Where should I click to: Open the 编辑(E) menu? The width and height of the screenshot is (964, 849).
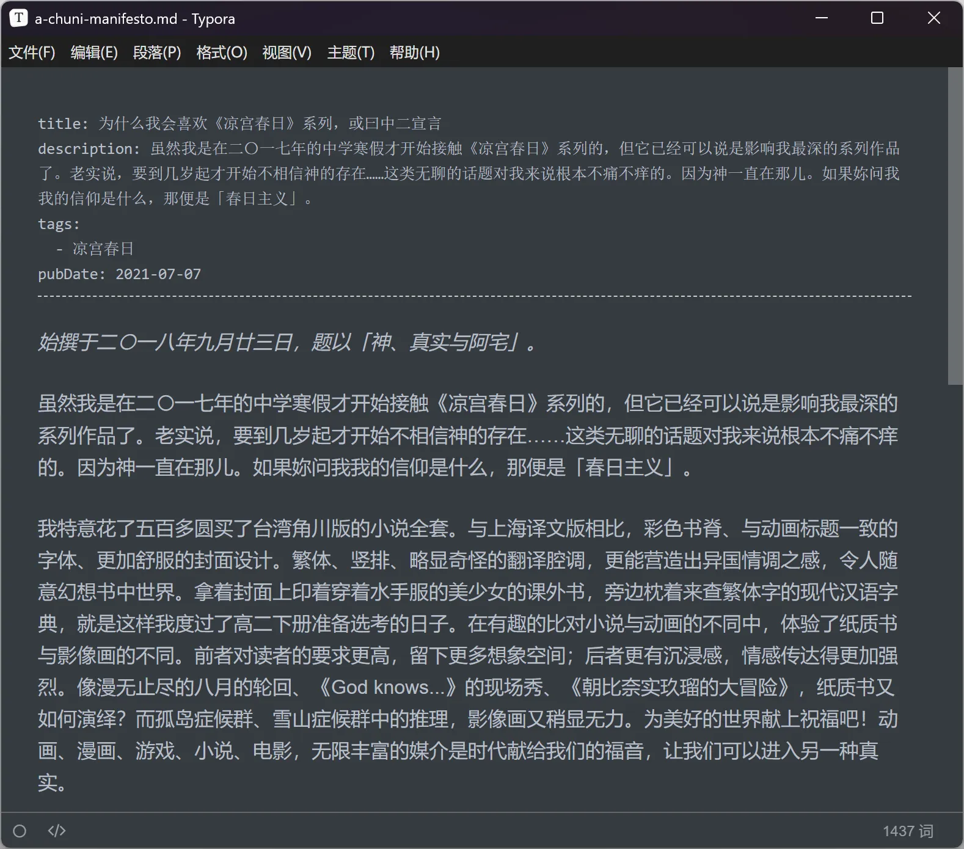94,53
